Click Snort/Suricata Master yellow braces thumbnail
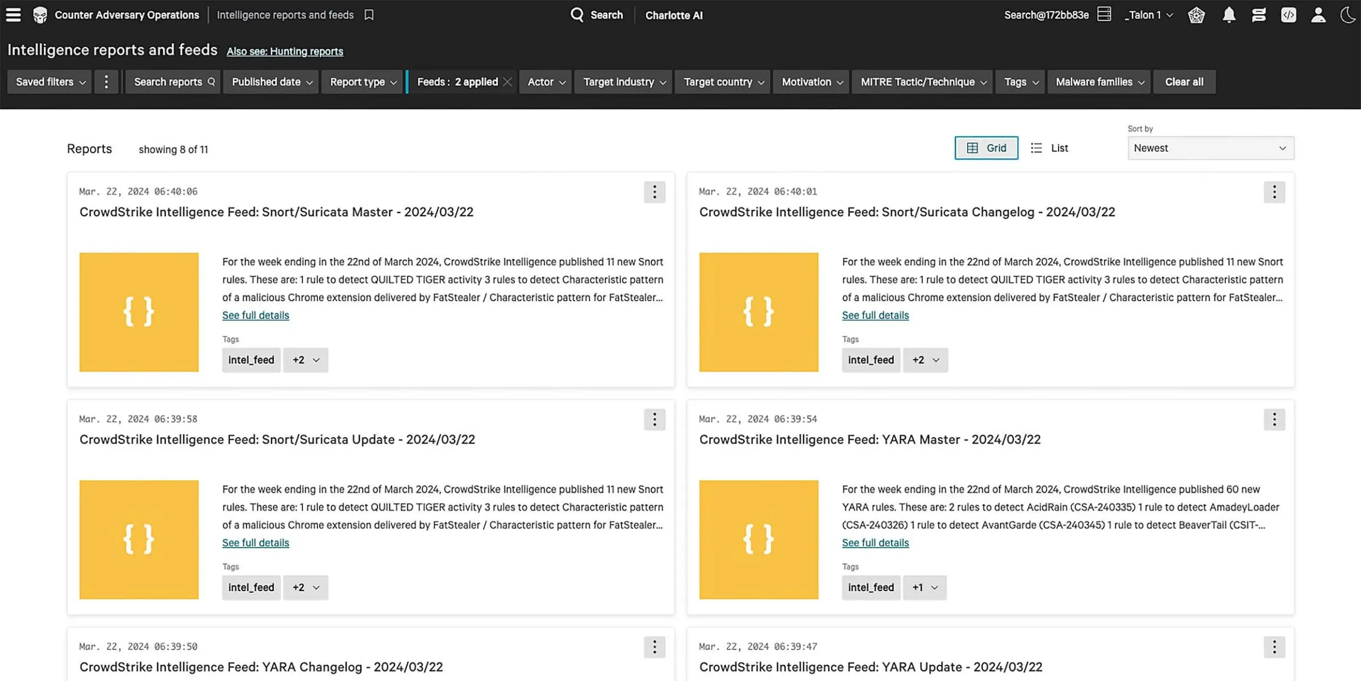1361x681 pixels. [139, 312]
